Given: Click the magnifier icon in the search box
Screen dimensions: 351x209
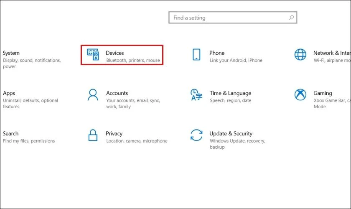Looking at the screenshot, I should coord(291,18).
